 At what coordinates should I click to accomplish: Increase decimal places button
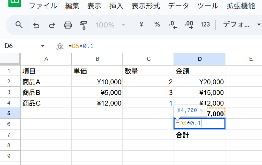(189, 25)
